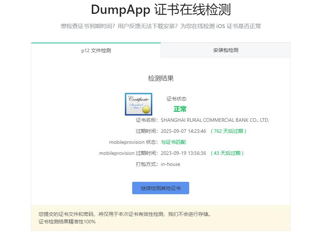
Task: Click the Certificate Standard icon image
Action: [x=139, y=104]
